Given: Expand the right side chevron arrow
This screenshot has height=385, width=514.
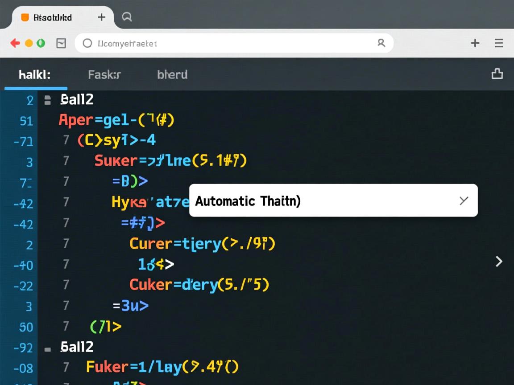Looking at the screenshot, I should pos(499,262).
